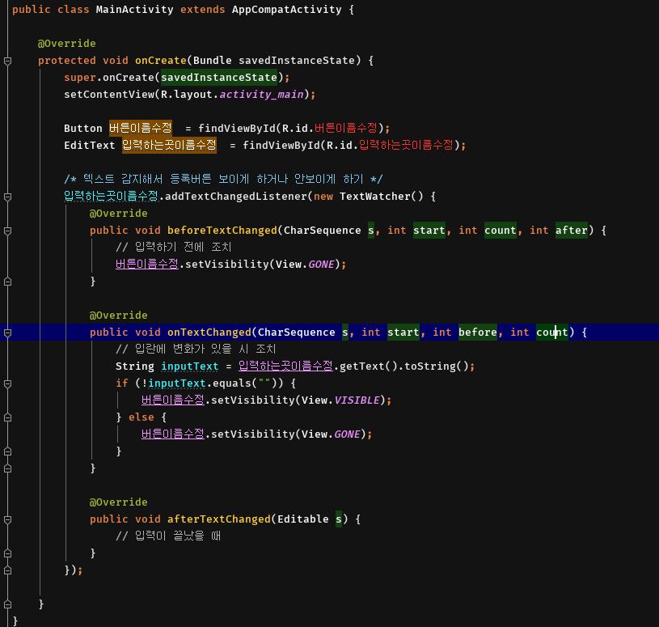Click the new keyword before TextWatcher
The image size is (659, 627).
(x=323, y=197)
